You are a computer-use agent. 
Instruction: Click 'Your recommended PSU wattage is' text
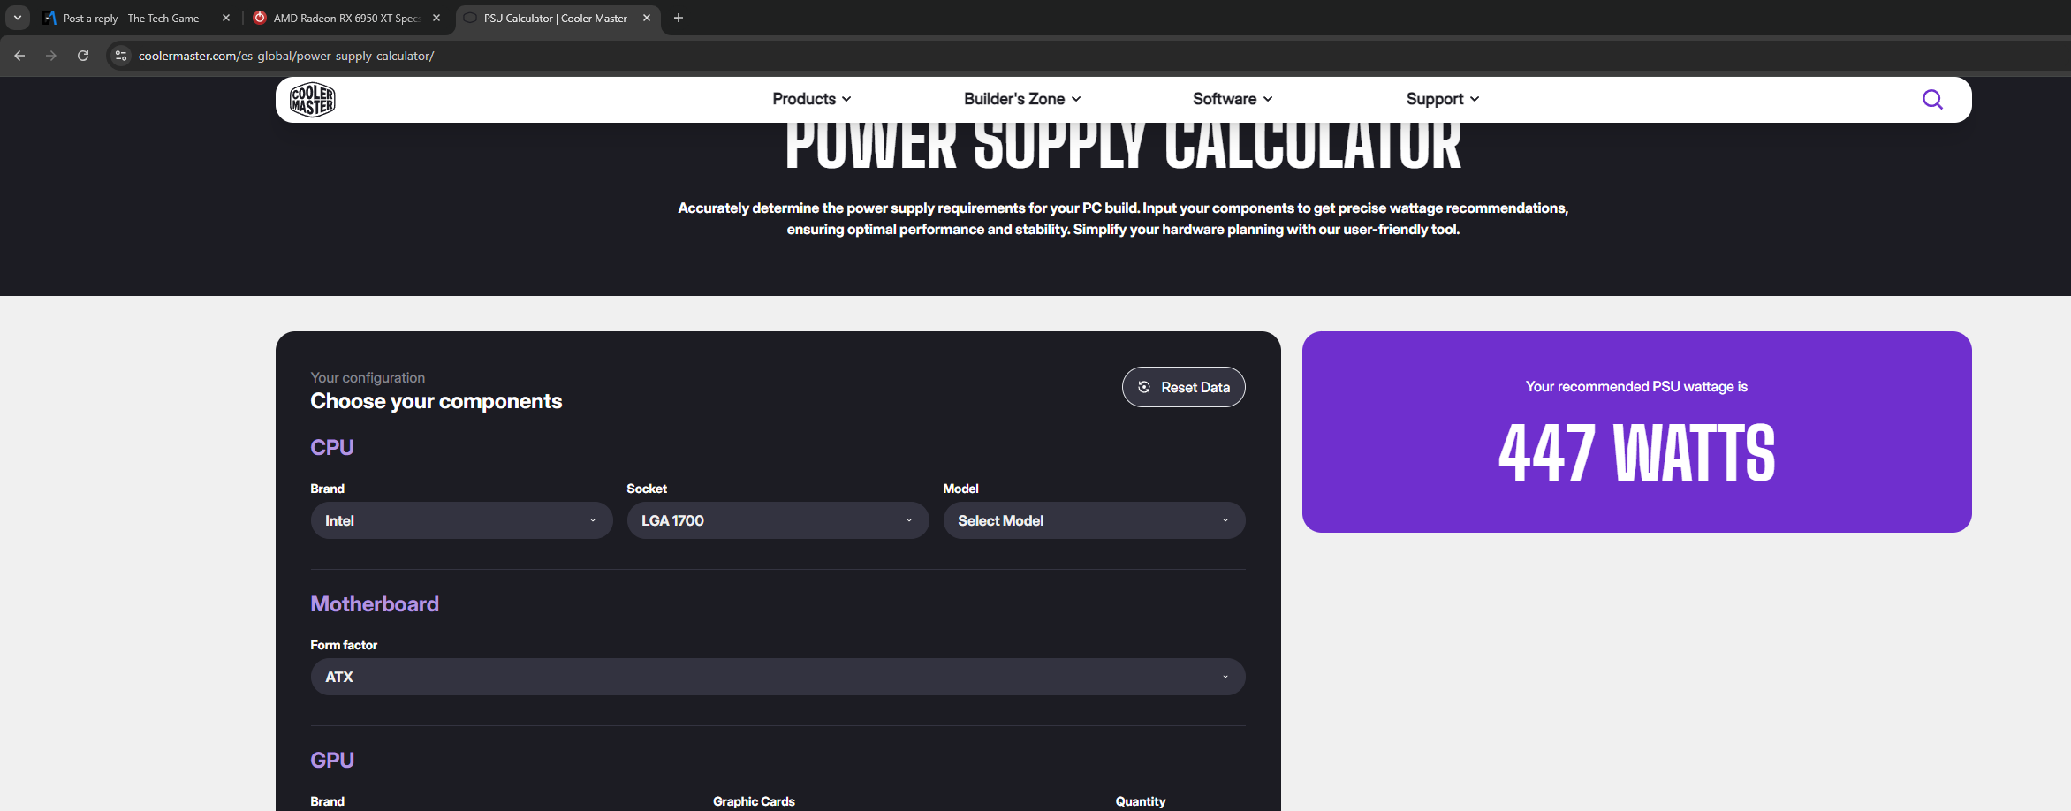(x=1636, y=386)
